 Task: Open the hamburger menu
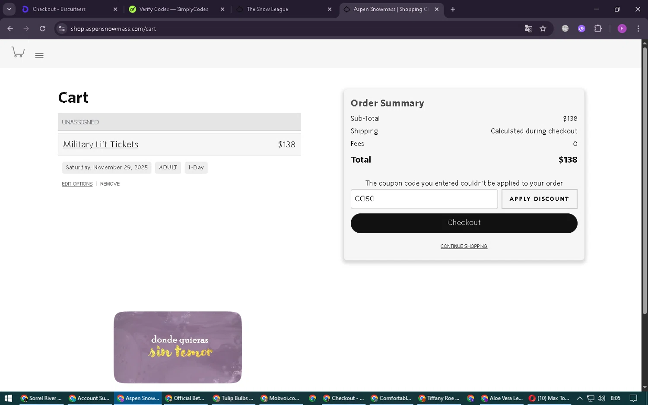tap(39, 55)
